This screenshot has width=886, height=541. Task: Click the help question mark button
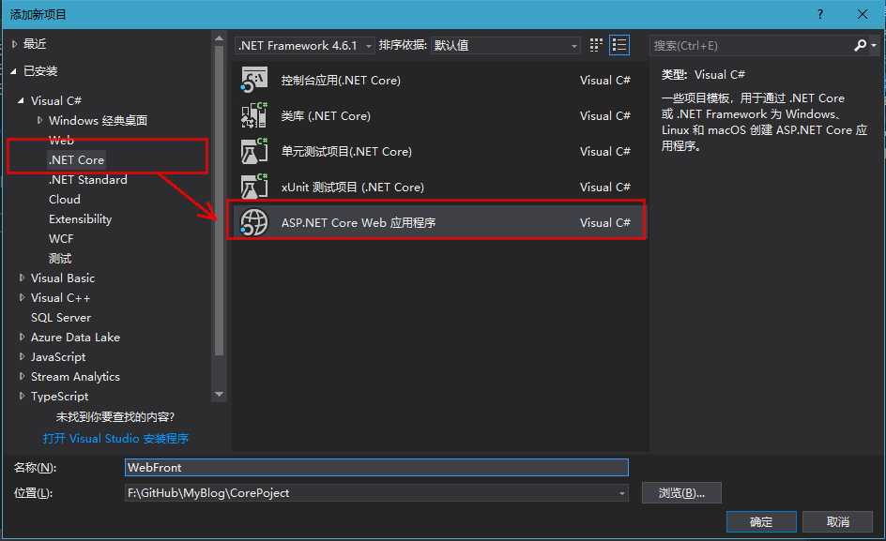(x=820, y=14)
